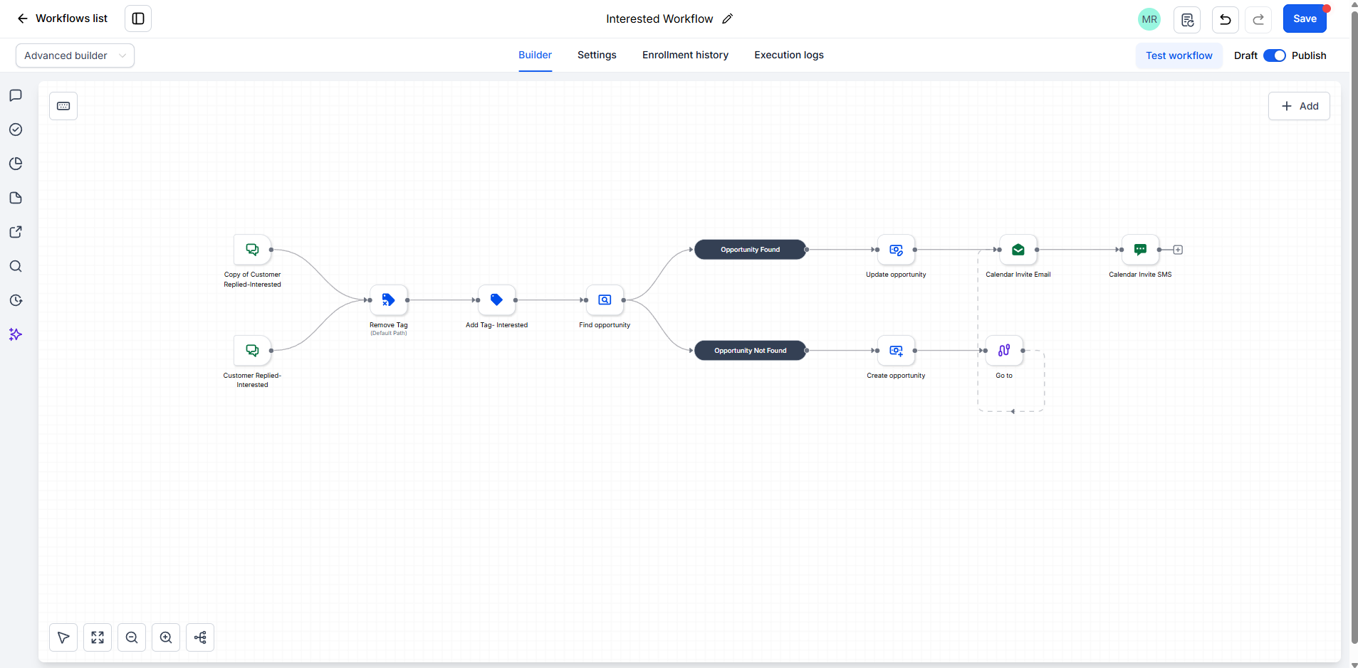Viewport: 1358px width, 668px height.
Task: Open the clock history sidebar icon
Action: tap(16, 300)
